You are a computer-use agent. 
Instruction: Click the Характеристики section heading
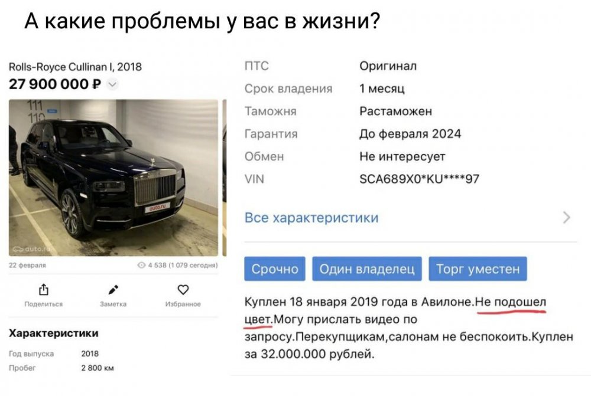53,333
